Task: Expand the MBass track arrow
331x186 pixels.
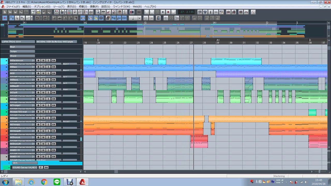Action: tap(7, 67)
